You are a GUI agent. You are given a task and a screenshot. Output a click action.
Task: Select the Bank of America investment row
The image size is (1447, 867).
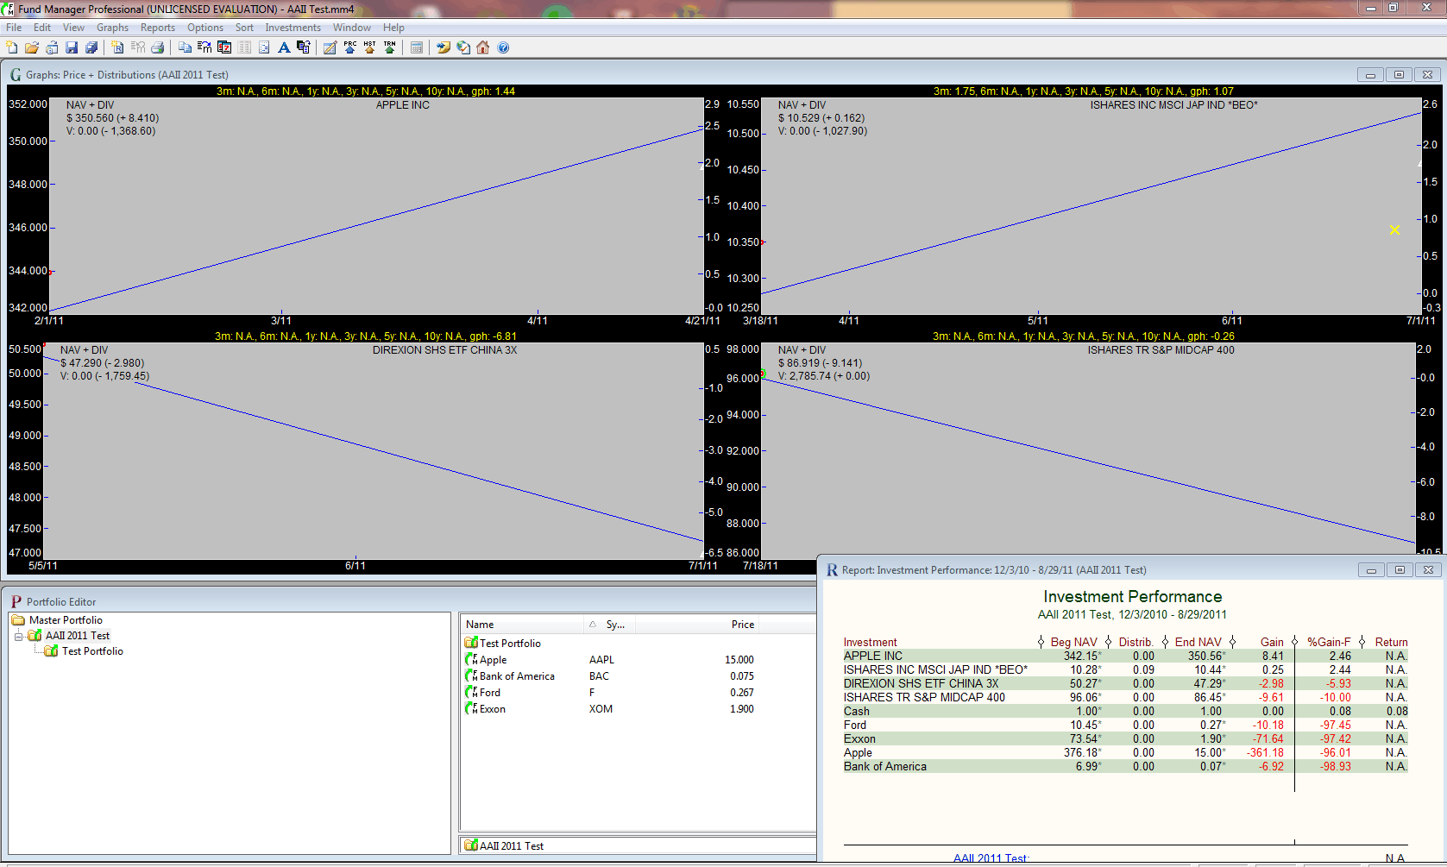pyautogui.click(x=517, y=676)
